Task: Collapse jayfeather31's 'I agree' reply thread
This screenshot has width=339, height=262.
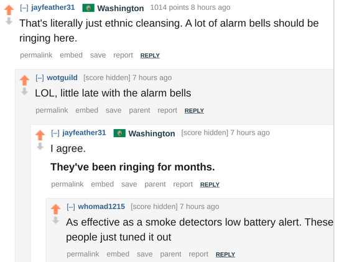Action: (x=55, y=133)
